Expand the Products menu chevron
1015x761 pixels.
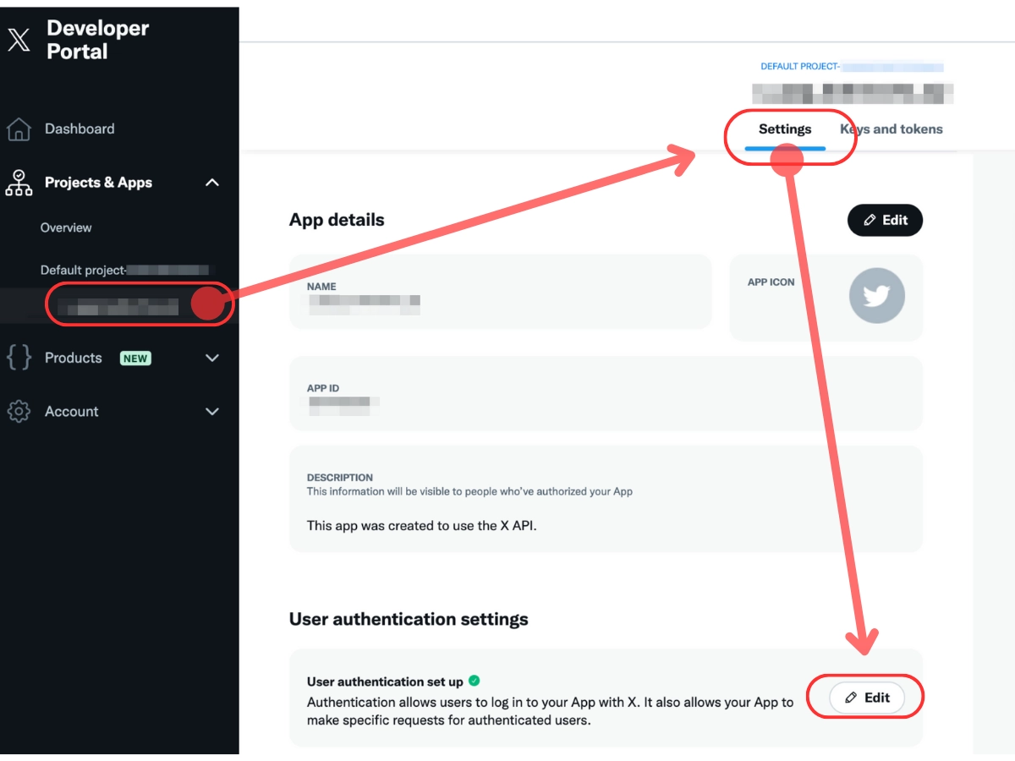[212, 358]
